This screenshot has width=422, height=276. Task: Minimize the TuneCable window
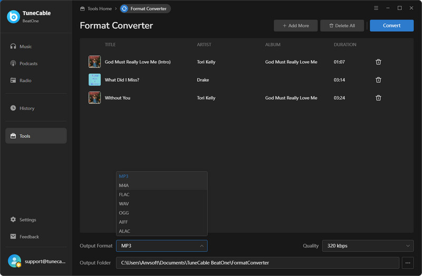coord(388,8)
